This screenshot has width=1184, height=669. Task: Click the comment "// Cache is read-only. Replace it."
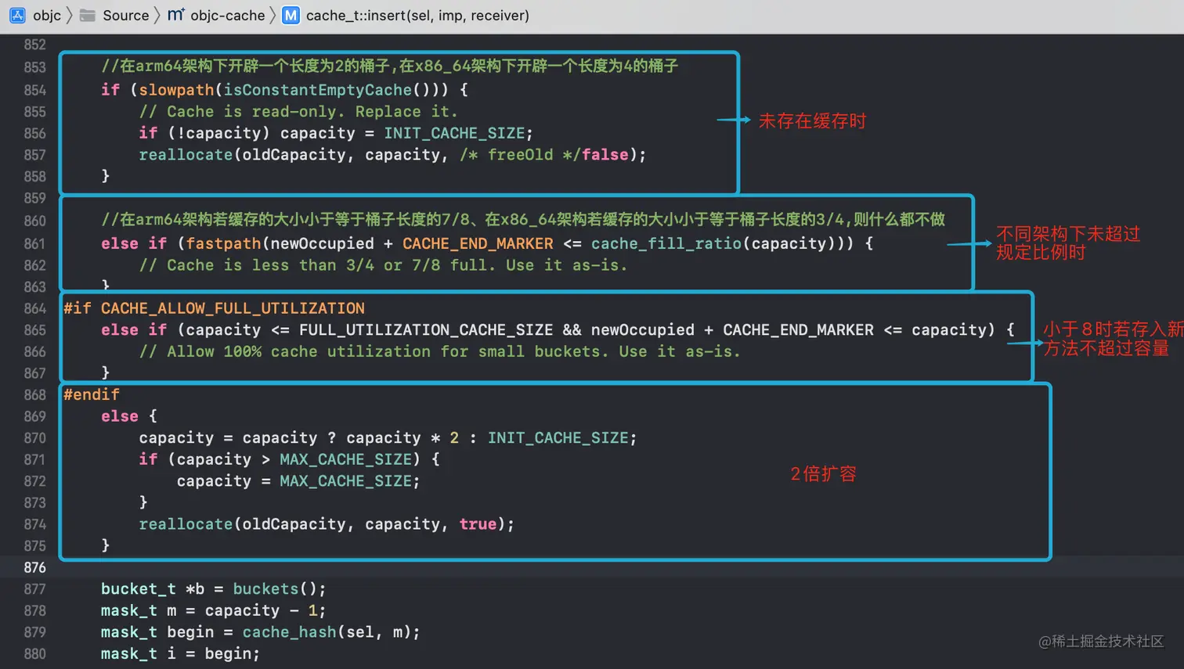tap(298, 112)
